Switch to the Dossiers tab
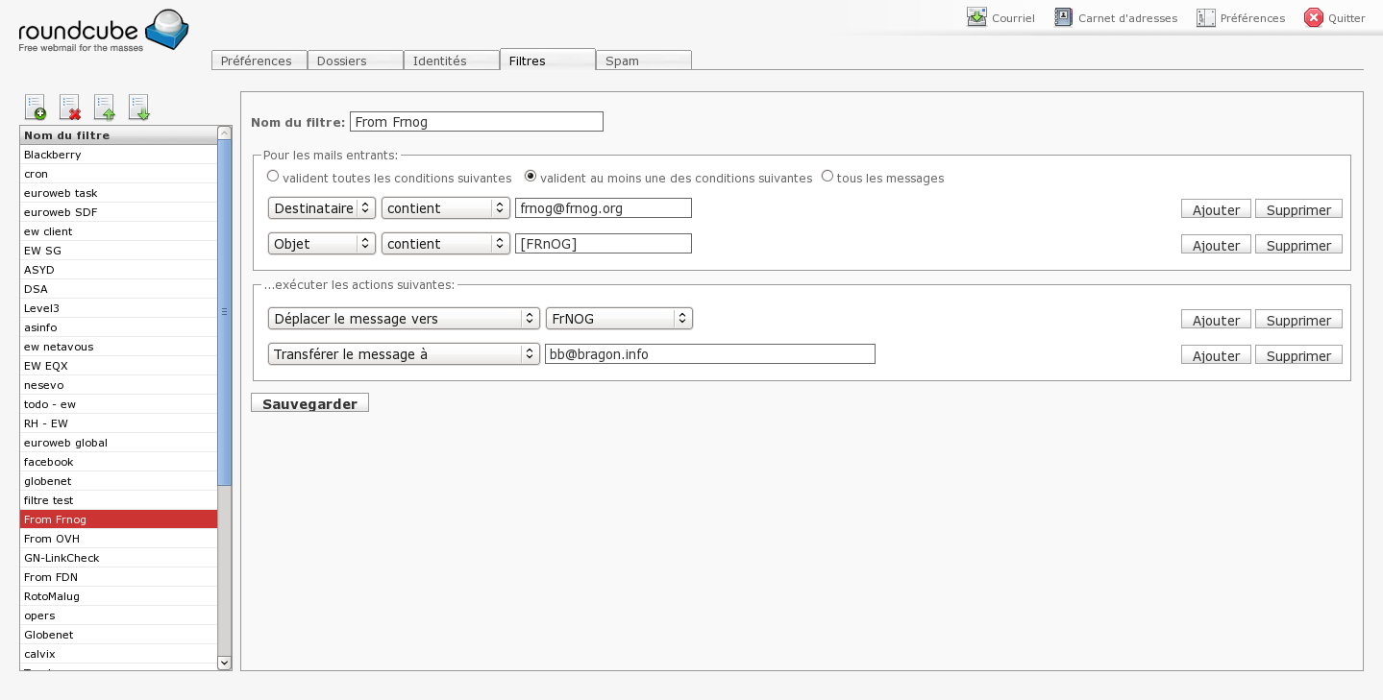The height and width of the screenshot is (700, 1383). (x=355, y=60)
